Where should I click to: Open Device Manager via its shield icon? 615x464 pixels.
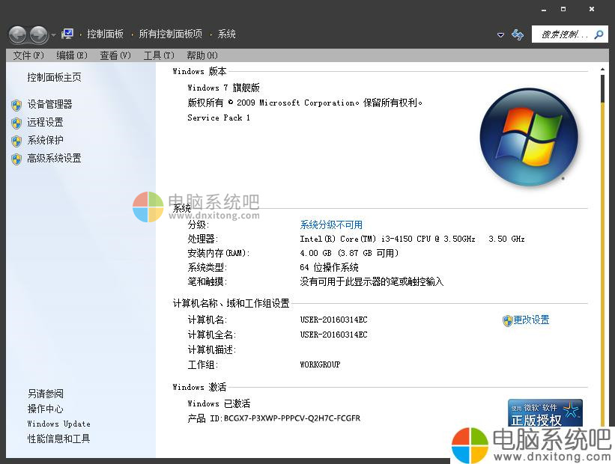(x=16, y=105)
